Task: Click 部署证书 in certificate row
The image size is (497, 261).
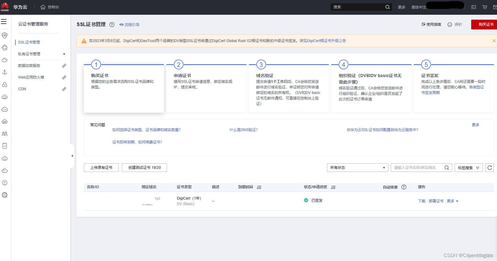Action: (436, 201)
